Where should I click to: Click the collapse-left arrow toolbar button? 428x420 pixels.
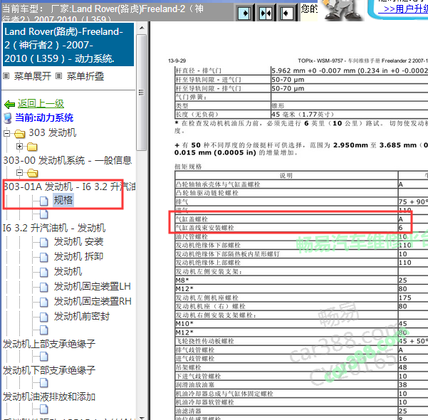pyautogui.click(x=286, y=13)
